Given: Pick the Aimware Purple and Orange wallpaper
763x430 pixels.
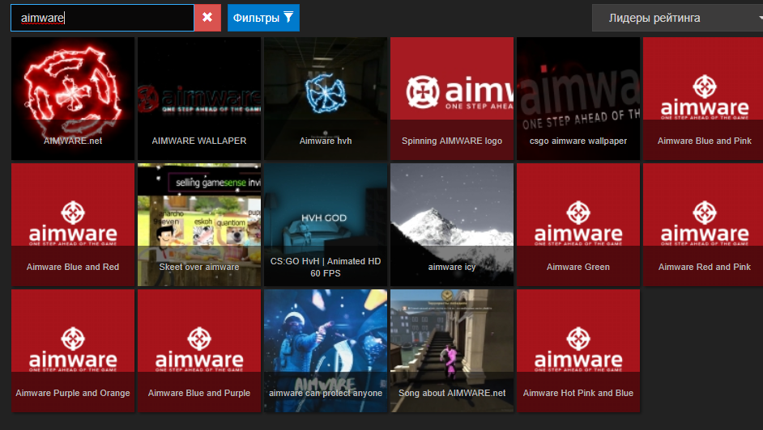Looking at the screenshot, I should coord(73,351).
